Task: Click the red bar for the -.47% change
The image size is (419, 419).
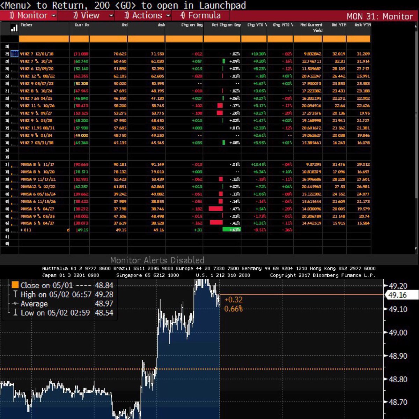Action: tap(216, 208)
